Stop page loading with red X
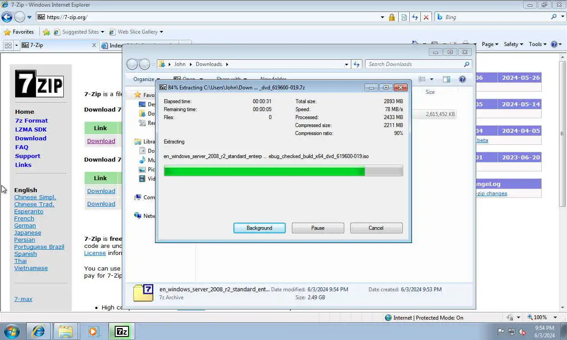Viewport: 567px width, 340px height. pyautogui.click(x=426, y=17)
